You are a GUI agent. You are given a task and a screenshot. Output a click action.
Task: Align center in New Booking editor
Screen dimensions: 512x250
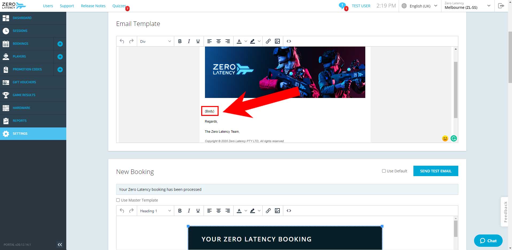click(x=219, y=211)
